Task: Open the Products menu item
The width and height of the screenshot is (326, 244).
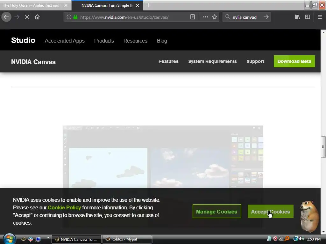Action: (104, 41)
